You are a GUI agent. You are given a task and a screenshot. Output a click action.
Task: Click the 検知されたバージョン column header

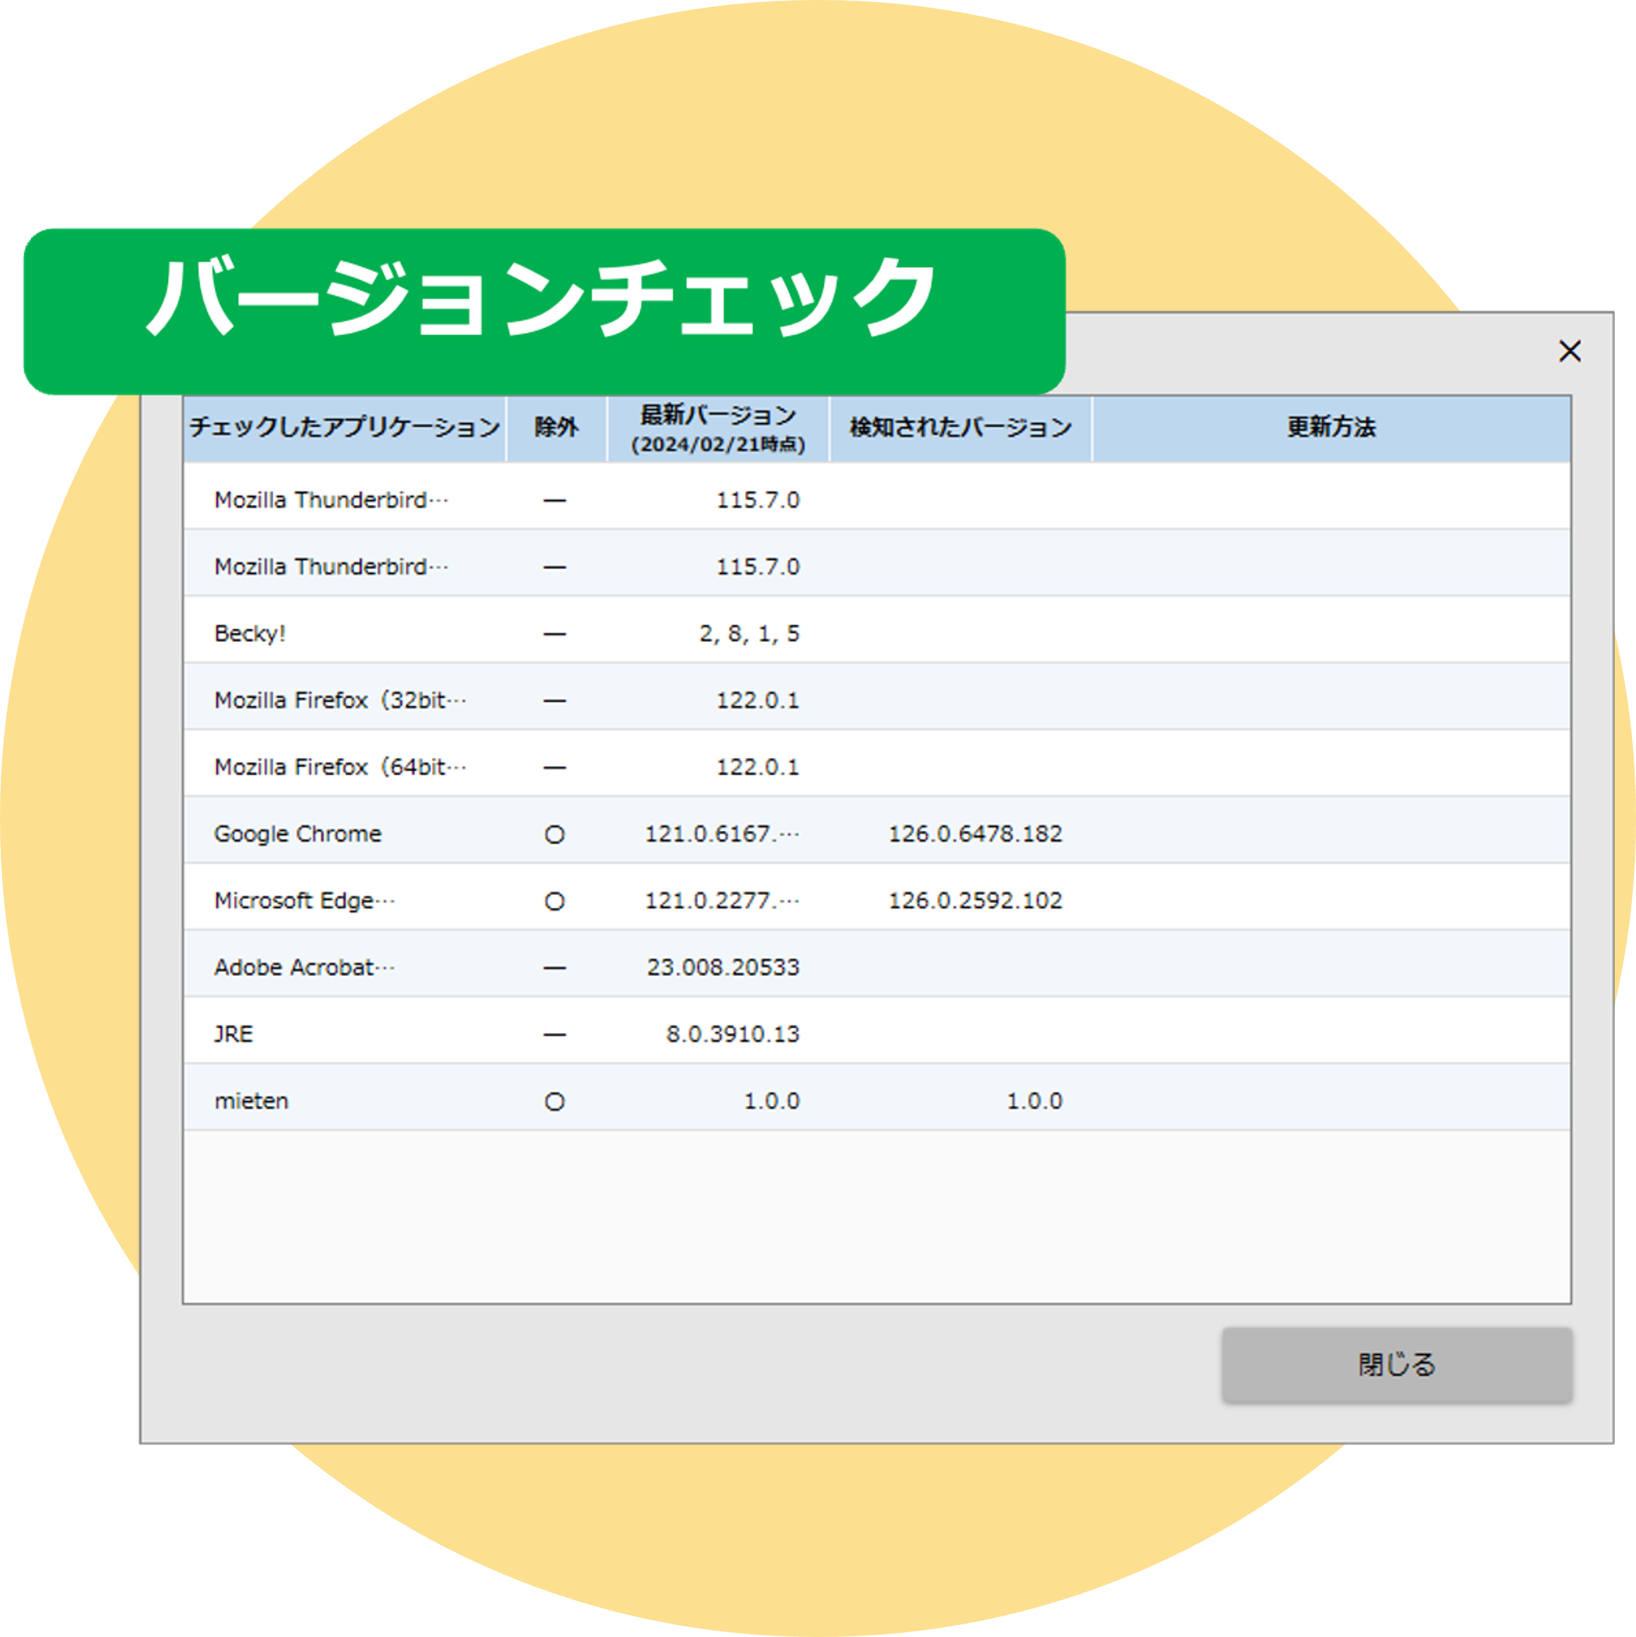[x=960, y=428]
